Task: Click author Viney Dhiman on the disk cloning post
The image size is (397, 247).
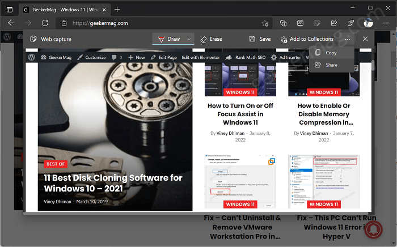Action: 57,202
